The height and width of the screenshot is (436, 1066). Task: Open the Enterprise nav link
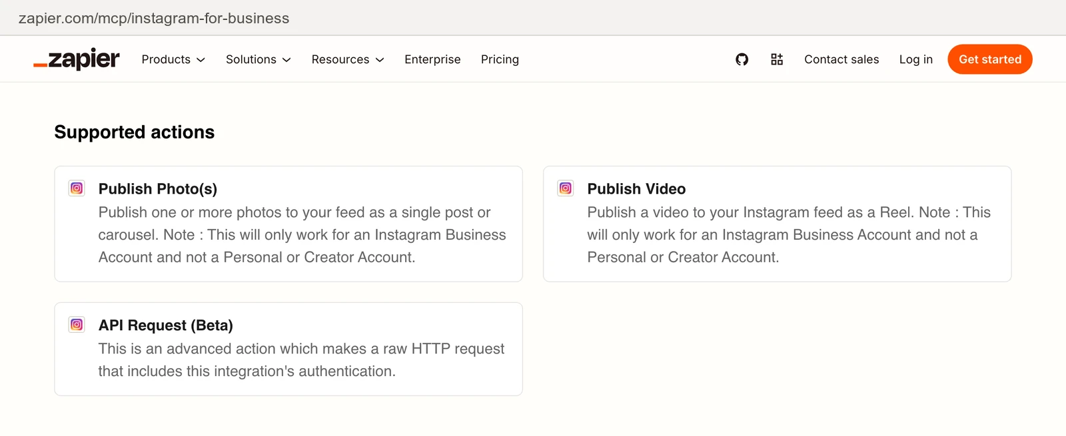pos(432,59)
